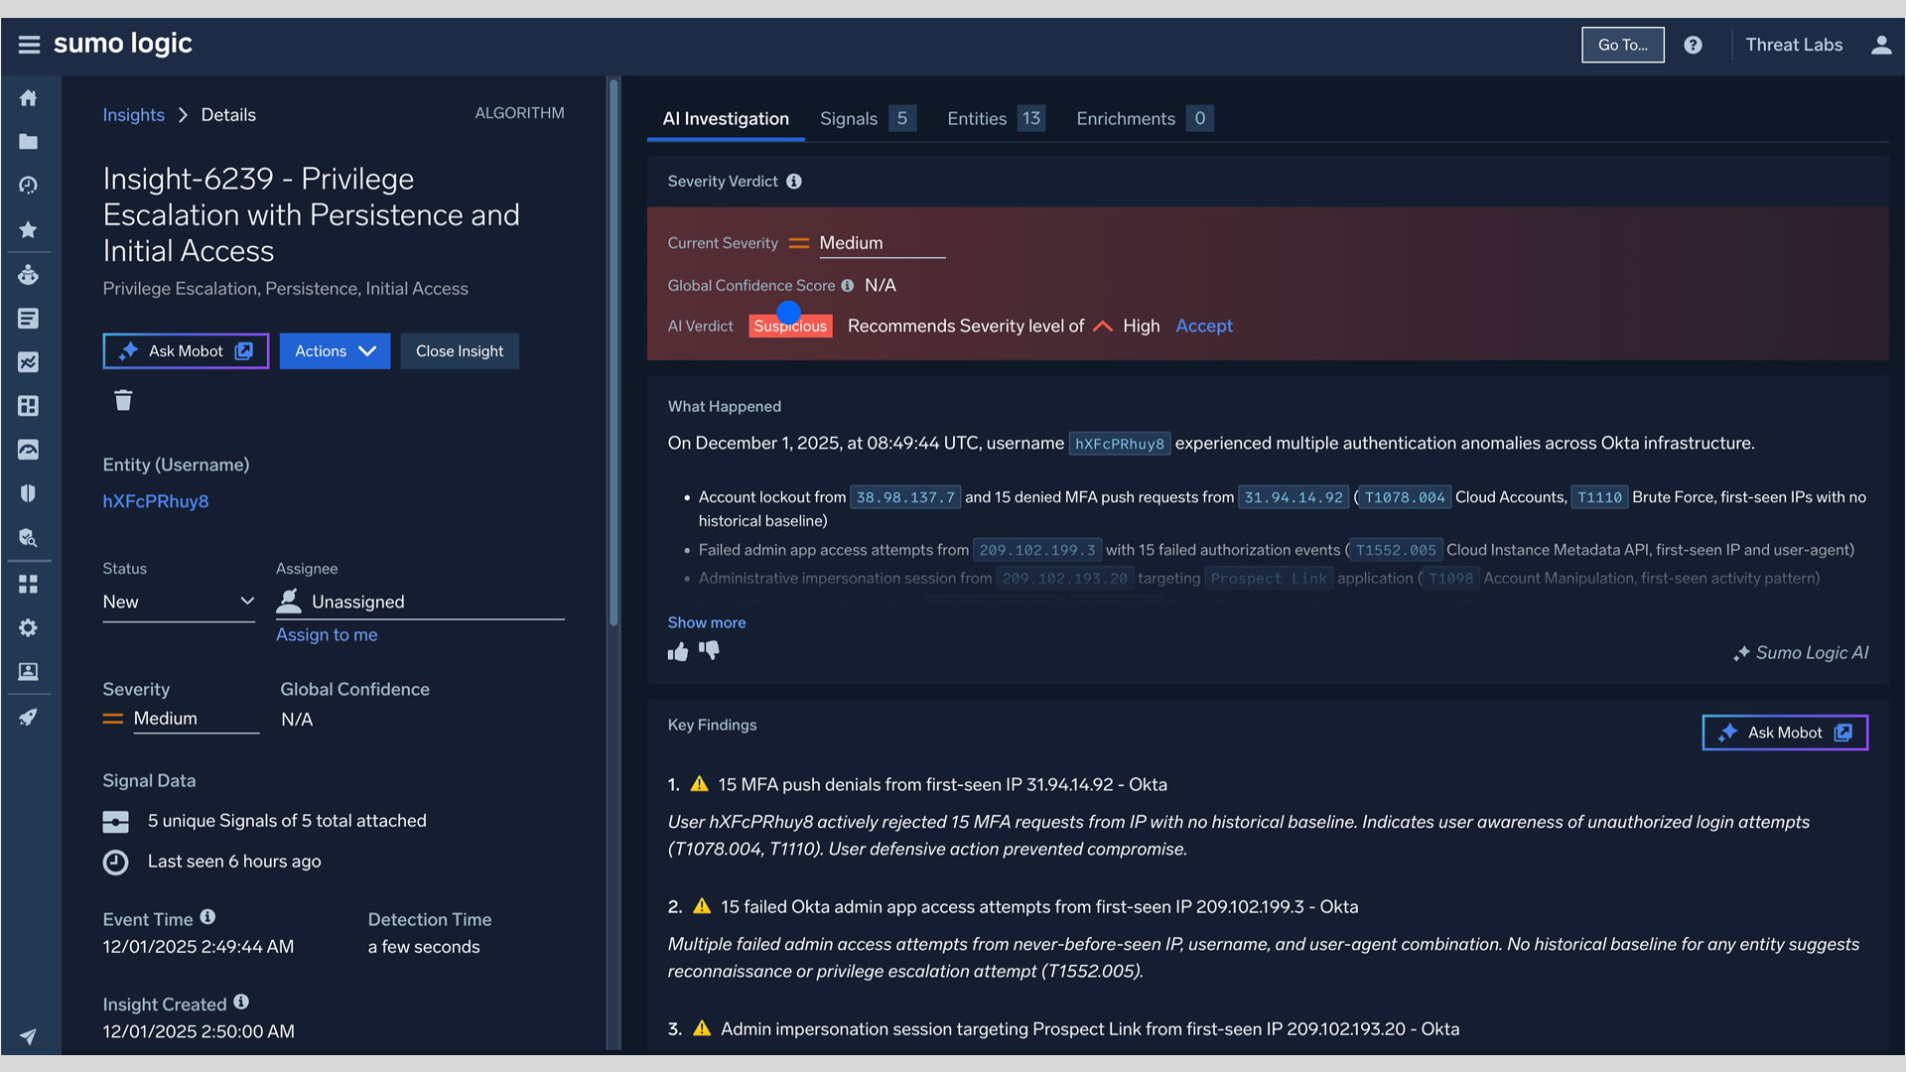This screenshot has width=1906, height=1072.
Task: Click the Close Insight button
Action: 459,351
